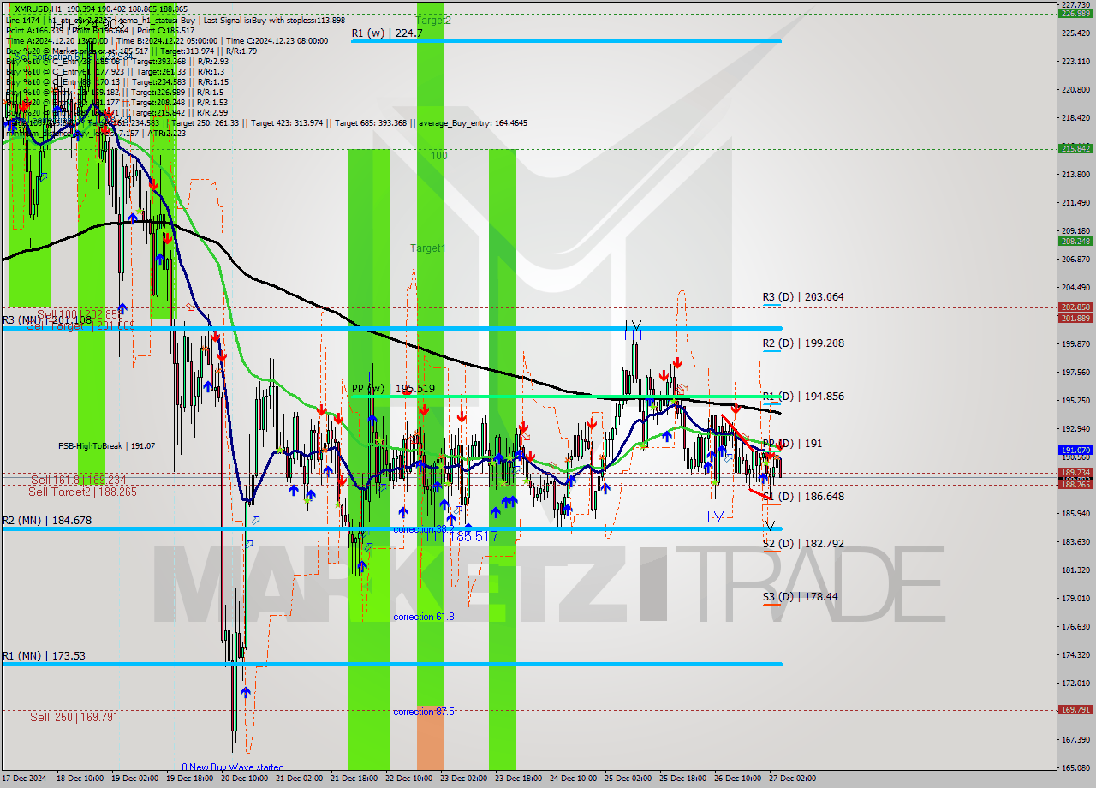This screenshot has height=788, width=1096.
Task: Click the 208.248 green price tag
Action: tap(1075, 241)
